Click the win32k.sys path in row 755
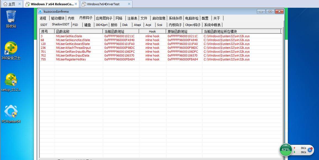This screenshot has width=319, height=160. tap(227, 59)
